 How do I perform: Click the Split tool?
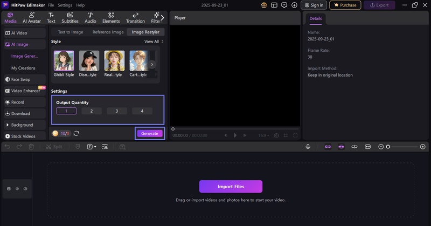pyautogui.click(x=54, y=147)
